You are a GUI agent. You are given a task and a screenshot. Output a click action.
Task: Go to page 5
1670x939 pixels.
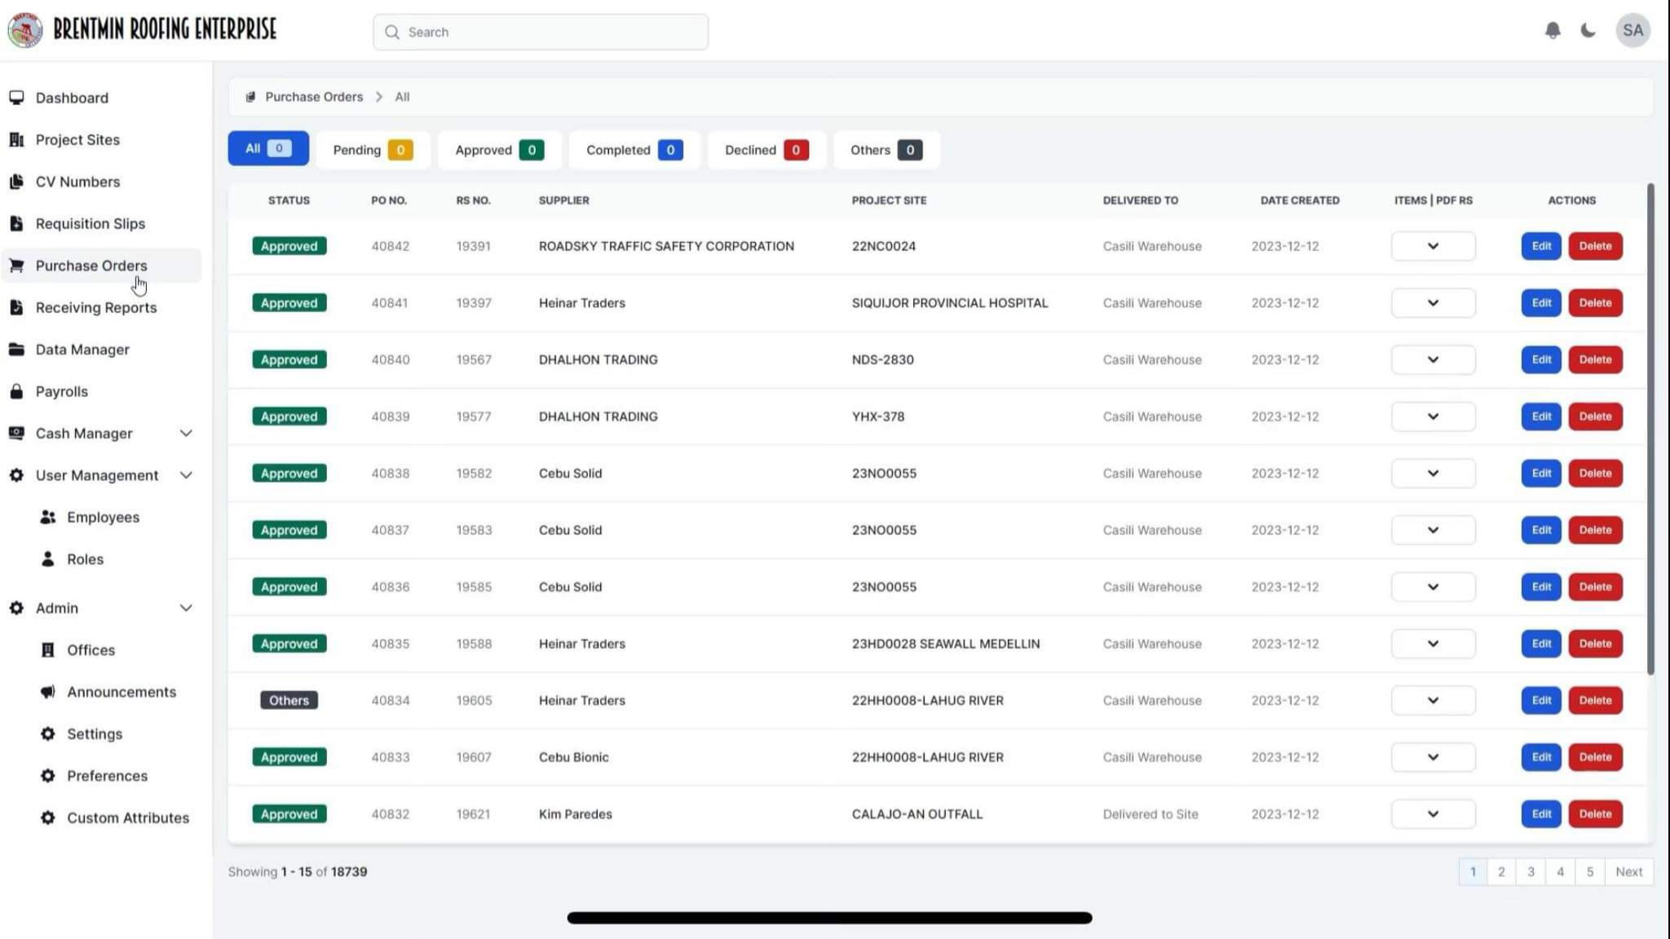tap(1589, 871)
